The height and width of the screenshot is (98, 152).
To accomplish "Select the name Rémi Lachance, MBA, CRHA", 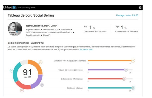I will click(x=42, y=26).
